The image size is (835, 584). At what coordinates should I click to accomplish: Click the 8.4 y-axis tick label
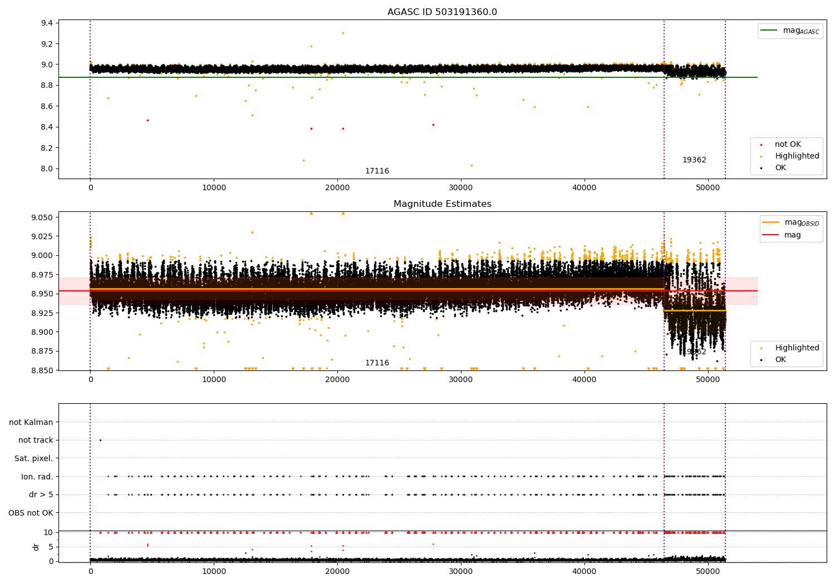click(47, 127)
